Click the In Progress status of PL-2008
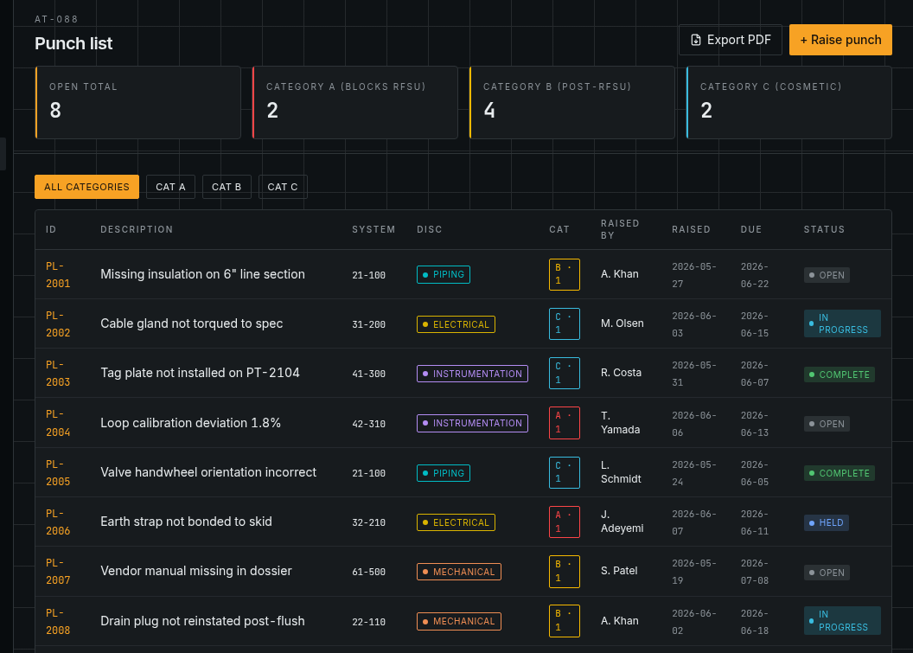 click(842, 621)
